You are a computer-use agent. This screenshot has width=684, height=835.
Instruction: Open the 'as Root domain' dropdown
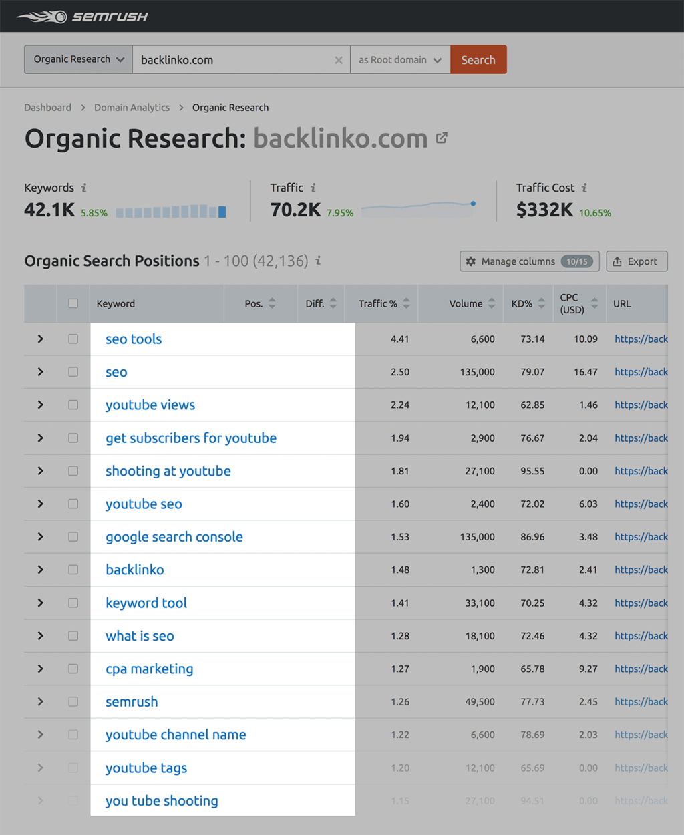(x=399, y=59)
